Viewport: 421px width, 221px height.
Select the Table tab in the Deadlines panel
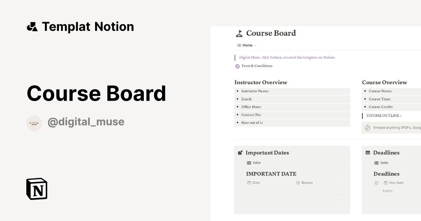click(382, 163)
